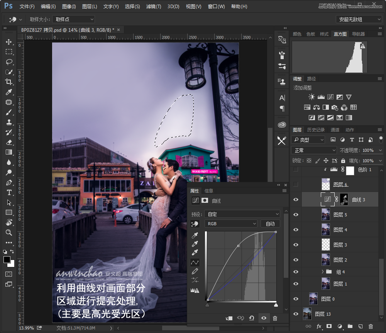This screenshot has width=386, height=333.
Task: Add a Brightness/Contrast adjustment
Action: tap(312, 97)
